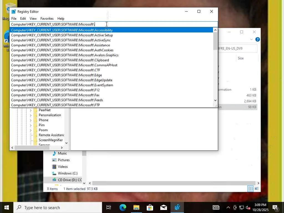Open the View menu in Registry Editor
This screenshot has height=213, width=284.
click(x=33, y=19)
